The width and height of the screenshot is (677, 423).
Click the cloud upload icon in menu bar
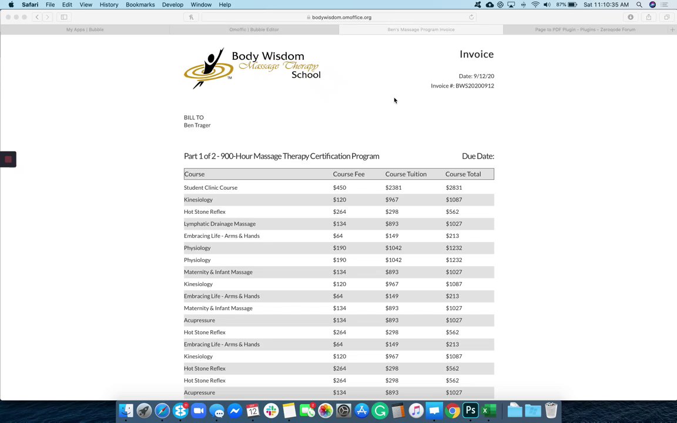click(x=490, y=5)
